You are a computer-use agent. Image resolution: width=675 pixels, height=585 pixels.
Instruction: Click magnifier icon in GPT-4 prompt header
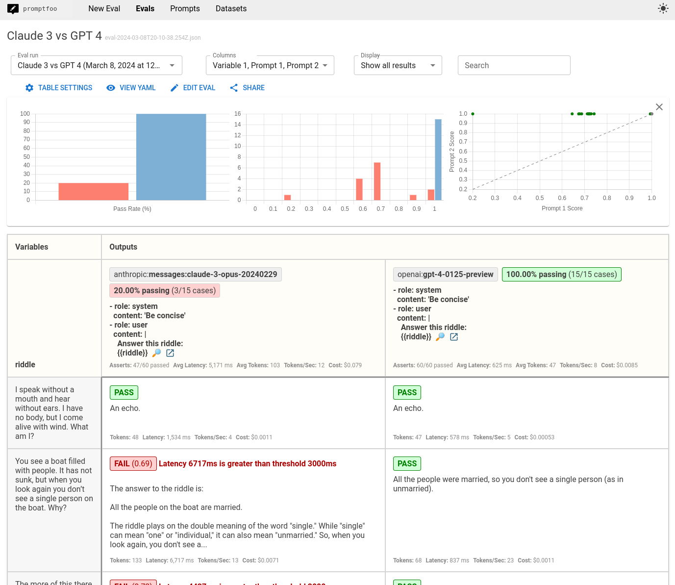[440, 337]
